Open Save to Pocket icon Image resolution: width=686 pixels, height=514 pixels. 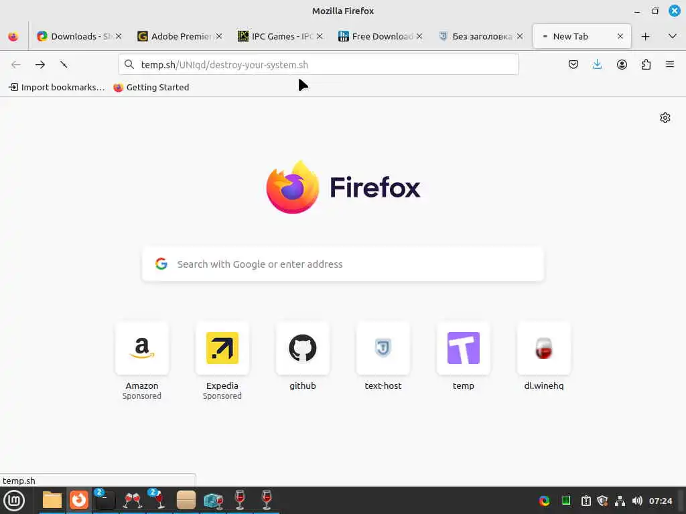(573, 65)
